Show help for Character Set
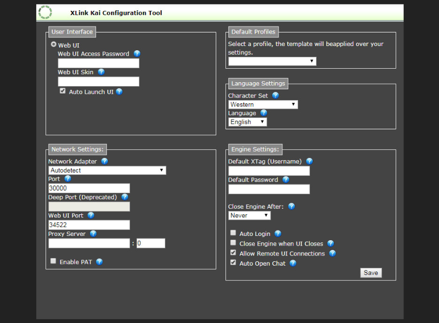The image size is (439, 323). point(275,96)
